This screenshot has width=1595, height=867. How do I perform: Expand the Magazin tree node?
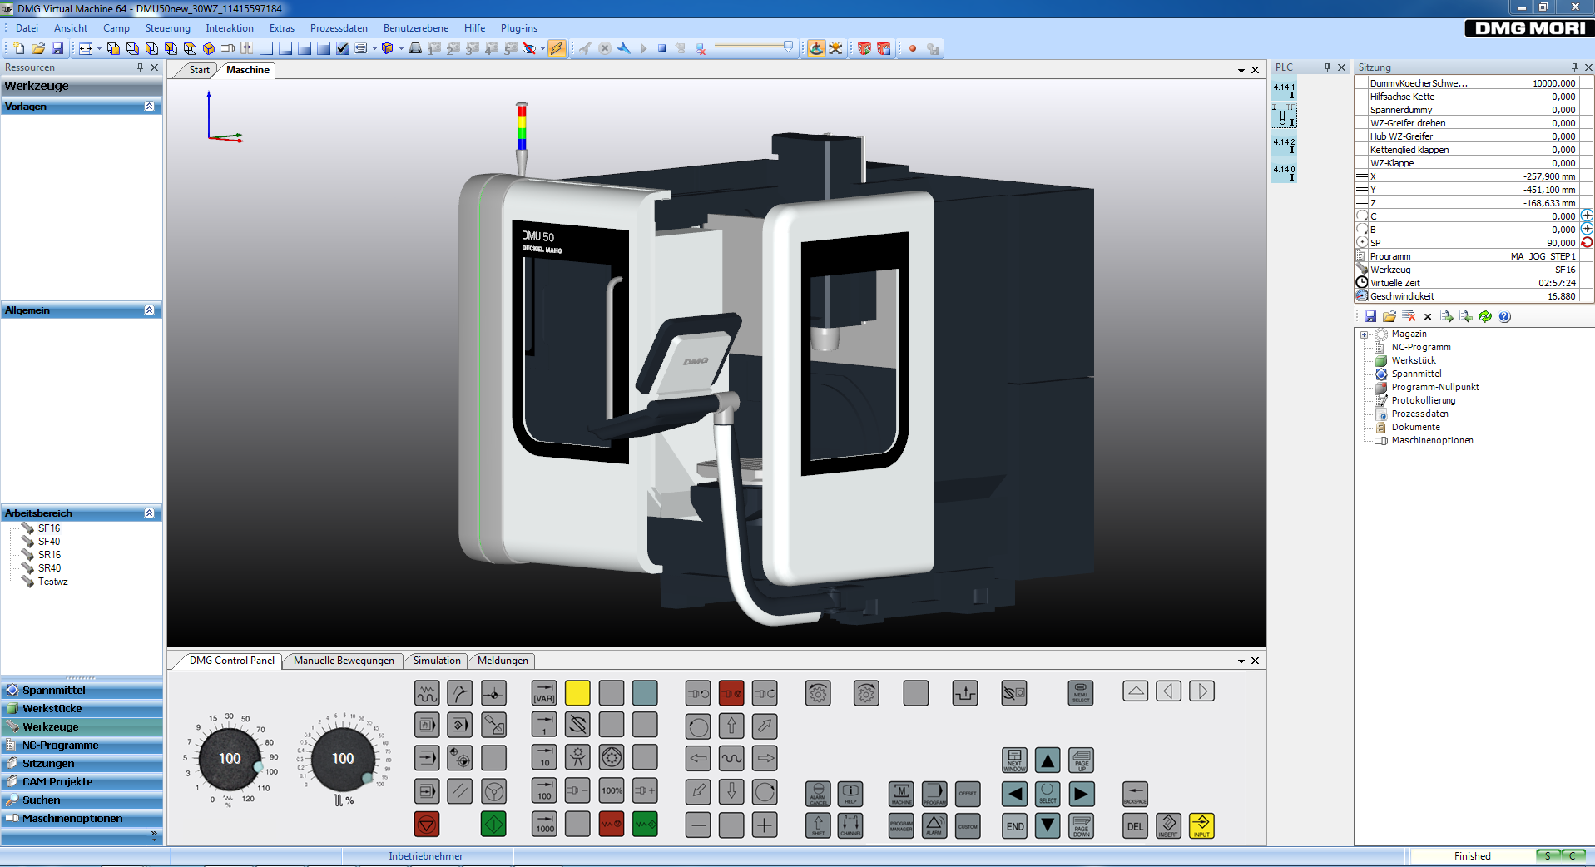[1364, 334]
